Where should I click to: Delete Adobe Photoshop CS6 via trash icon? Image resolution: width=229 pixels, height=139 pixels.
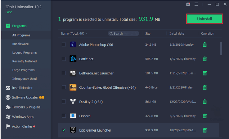[204, 45]
